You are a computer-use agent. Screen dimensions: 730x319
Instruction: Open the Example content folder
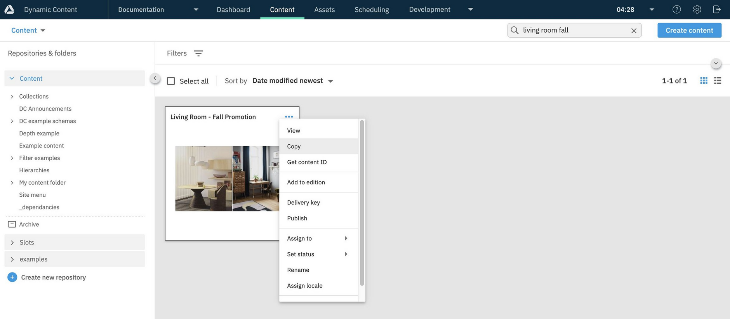(x=42, y=146)
